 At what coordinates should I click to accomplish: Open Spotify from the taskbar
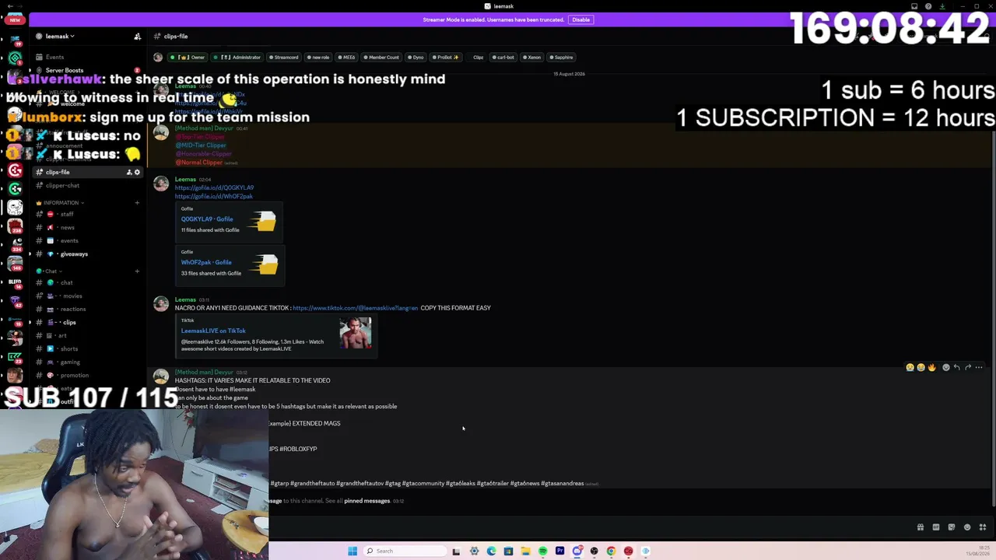pyautogui.click(x=542, y=551)
